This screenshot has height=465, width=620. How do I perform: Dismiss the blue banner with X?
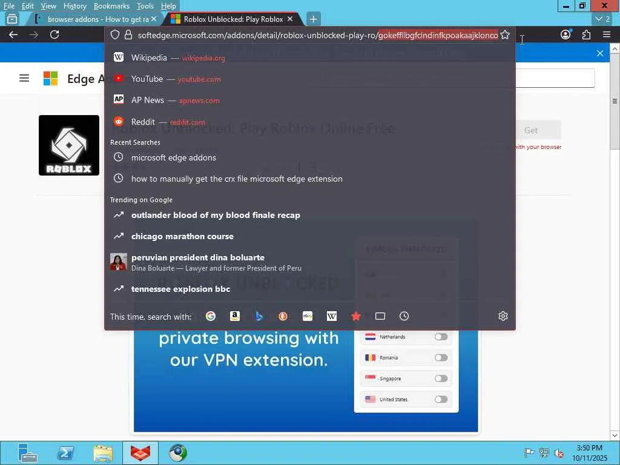click(600, 53)
